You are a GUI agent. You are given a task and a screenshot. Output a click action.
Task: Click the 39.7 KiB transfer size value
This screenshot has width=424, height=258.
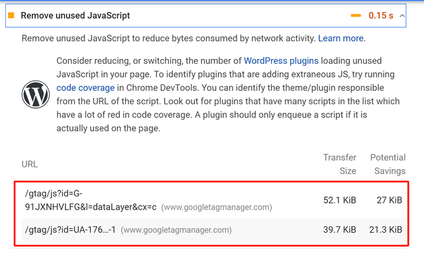[x=340, y=230]
